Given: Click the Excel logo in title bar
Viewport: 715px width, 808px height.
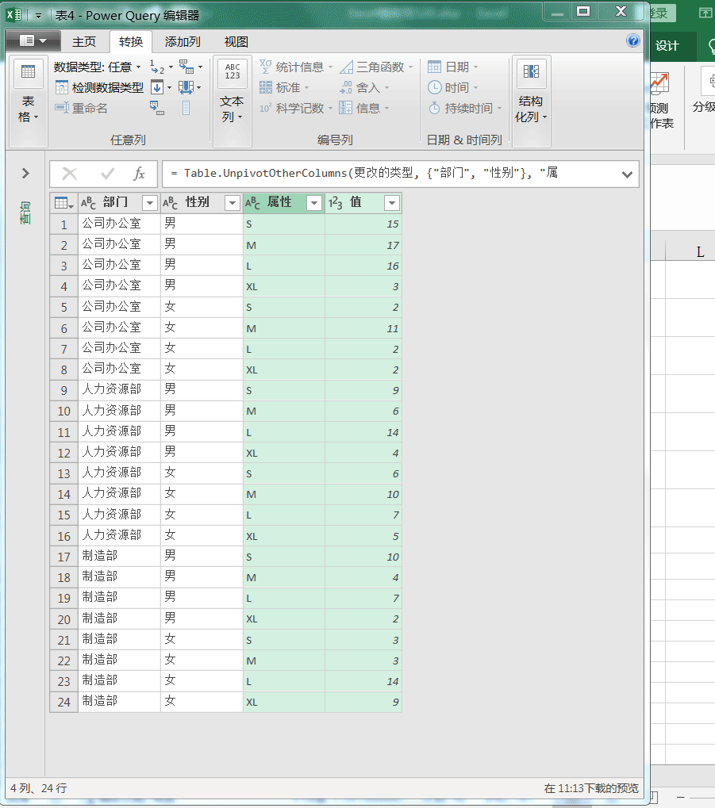Looking at the screenshot, I should 14,15.
